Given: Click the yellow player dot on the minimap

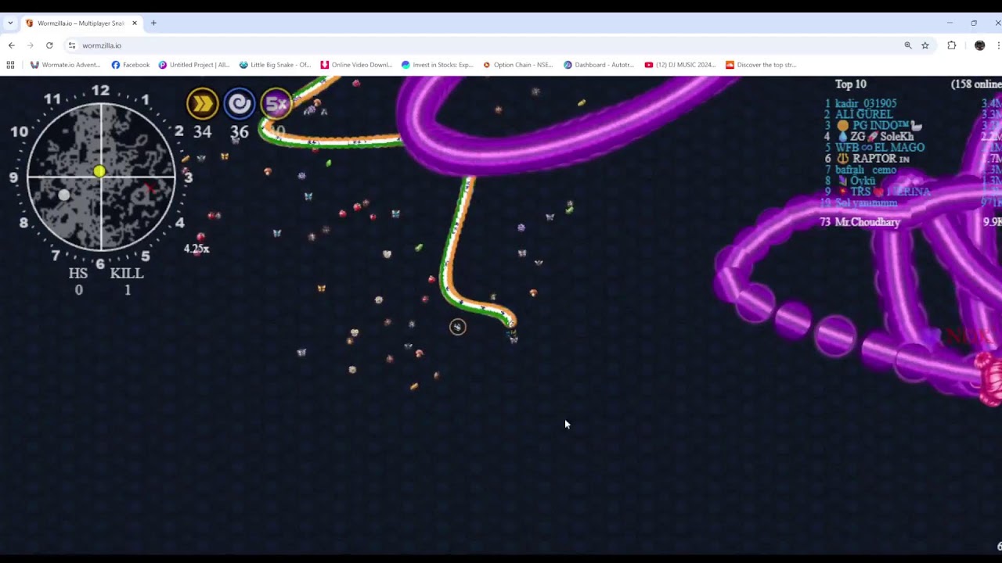Looking at the screenshot, I should tap(99, 171).
